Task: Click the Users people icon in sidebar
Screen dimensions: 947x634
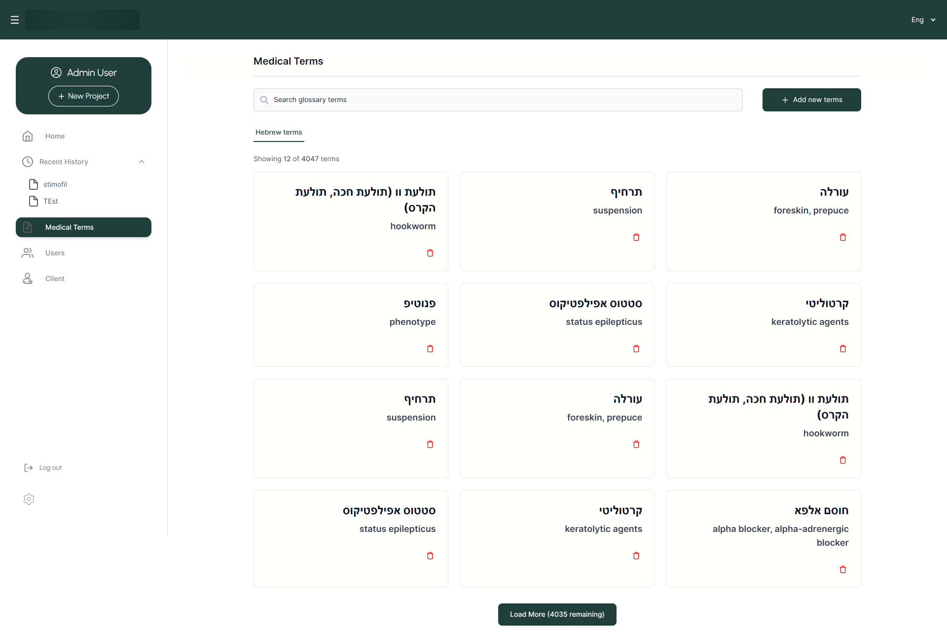Action: tap(28, 253)
